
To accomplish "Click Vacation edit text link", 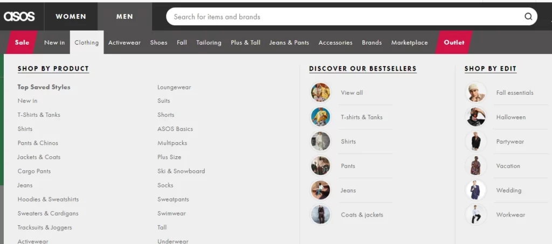I will pos(508,166).
